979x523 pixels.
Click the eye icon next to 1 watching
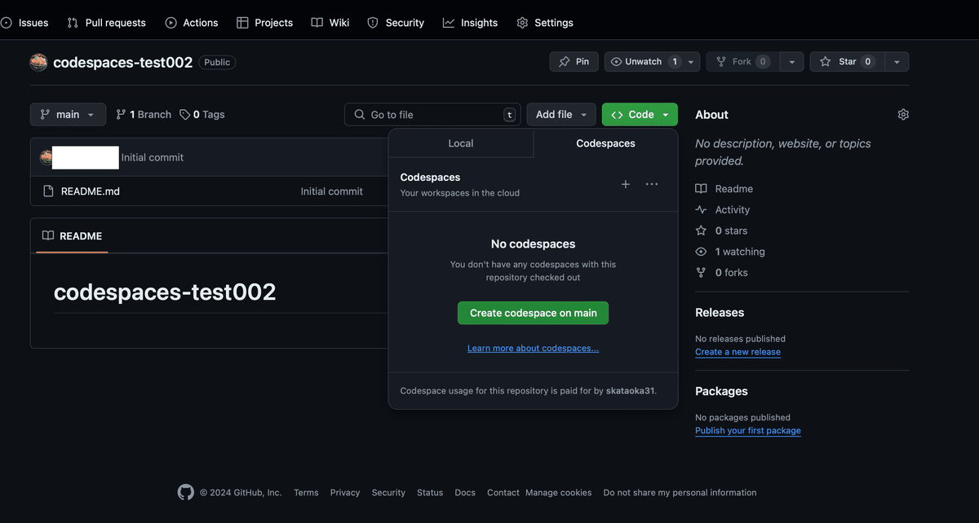[x=701, y=251]
